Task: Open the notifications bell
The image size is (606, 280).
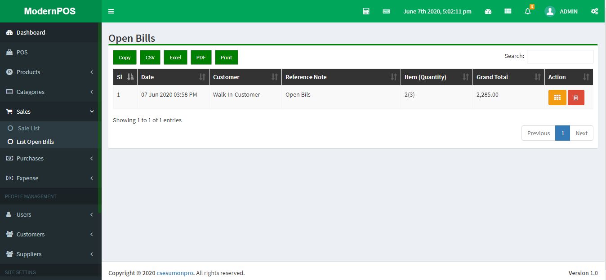Action: pyautogui.click(x=528, y=11)
